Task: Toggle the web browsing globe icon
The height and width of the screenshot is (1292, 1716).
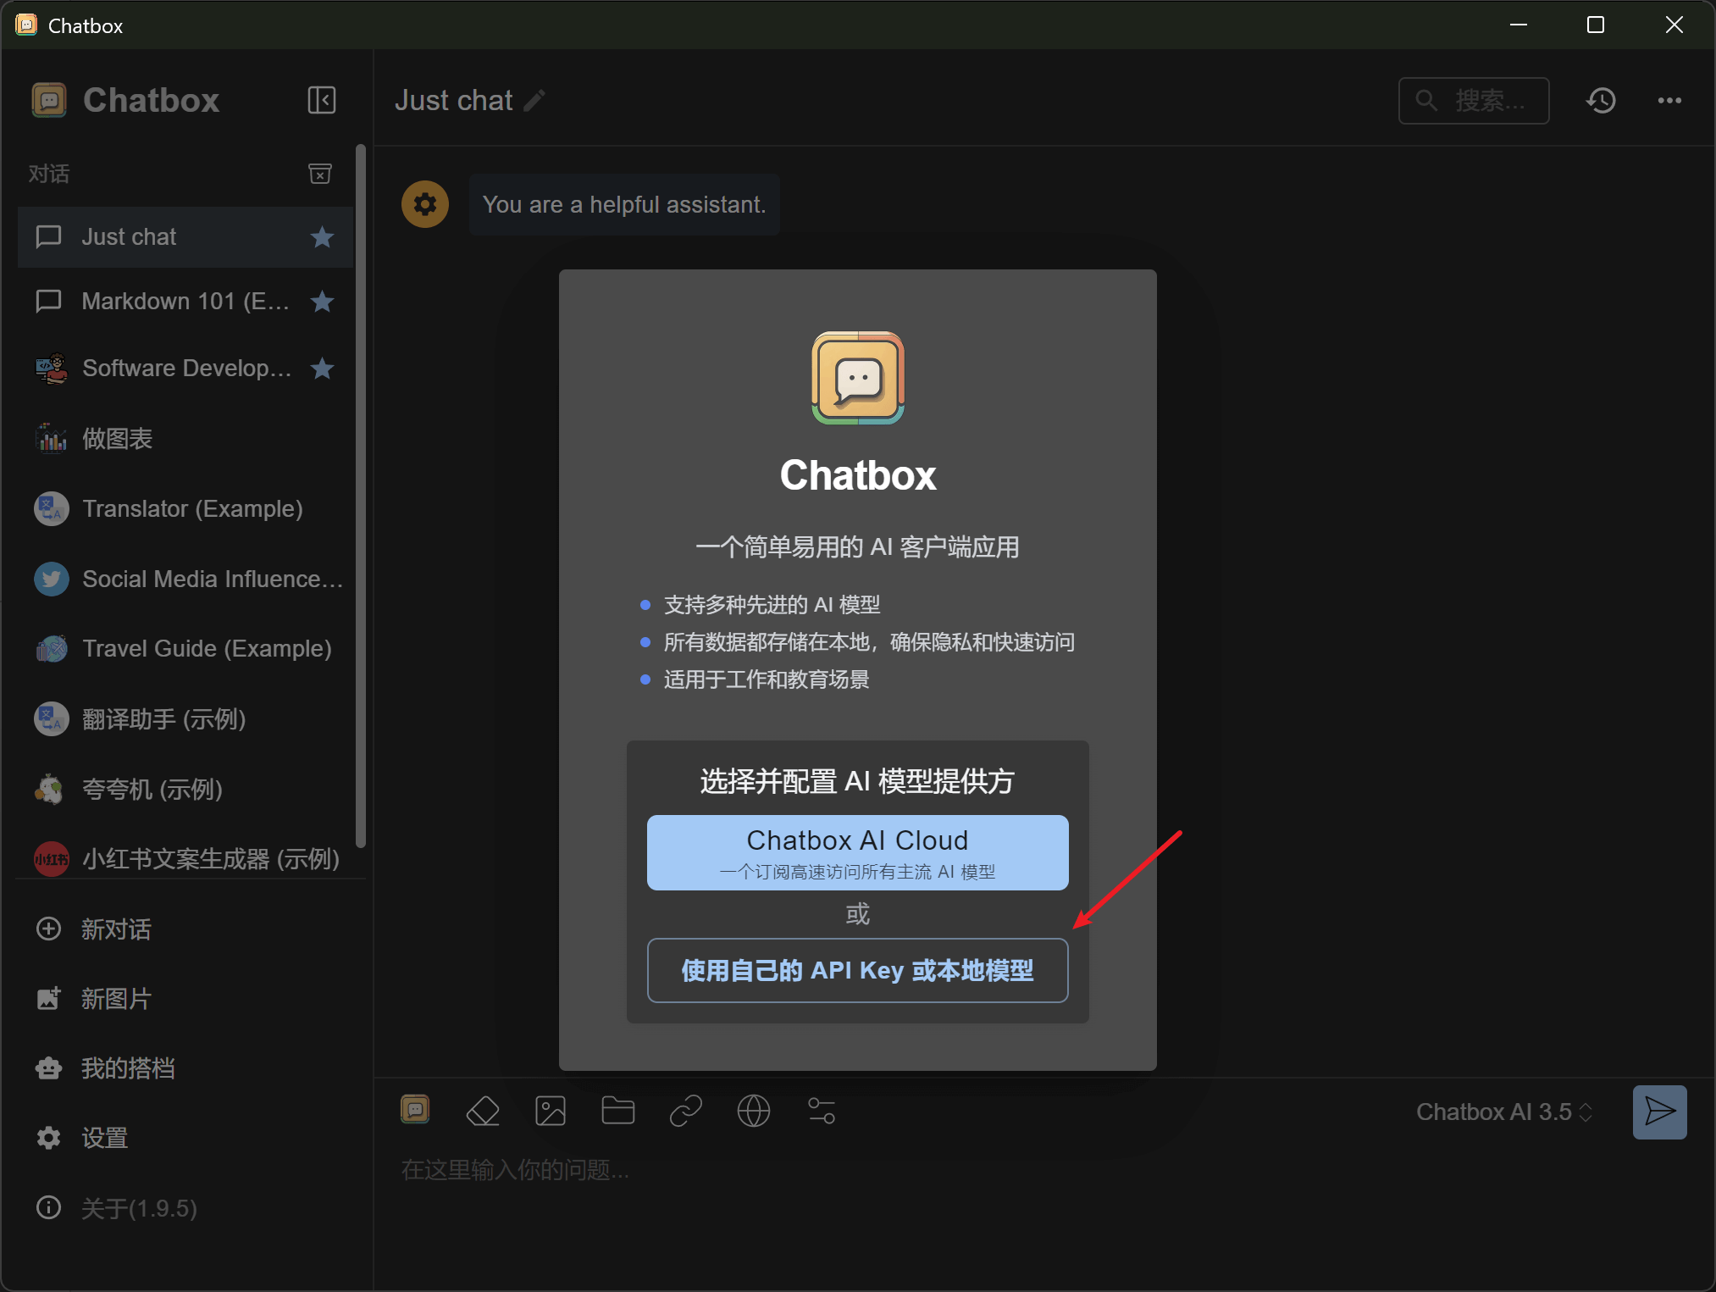Action: tap(753, 1111)
